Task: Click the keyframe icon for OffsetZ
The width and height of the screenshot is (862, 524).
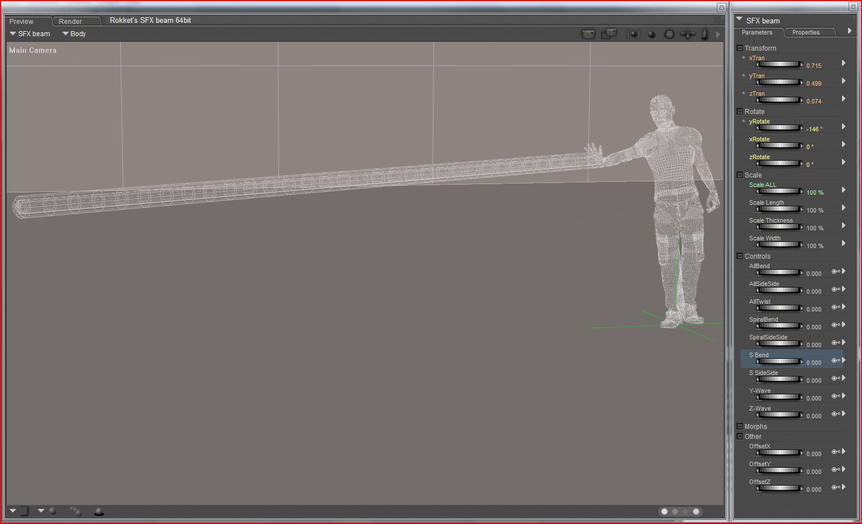Action: (x=836, y=487)
